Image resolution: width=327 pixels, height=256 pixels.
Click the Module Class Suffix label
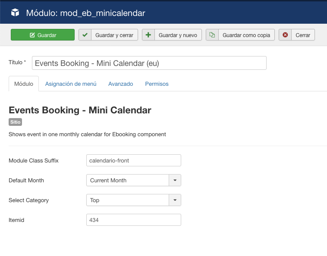[34, 160]
